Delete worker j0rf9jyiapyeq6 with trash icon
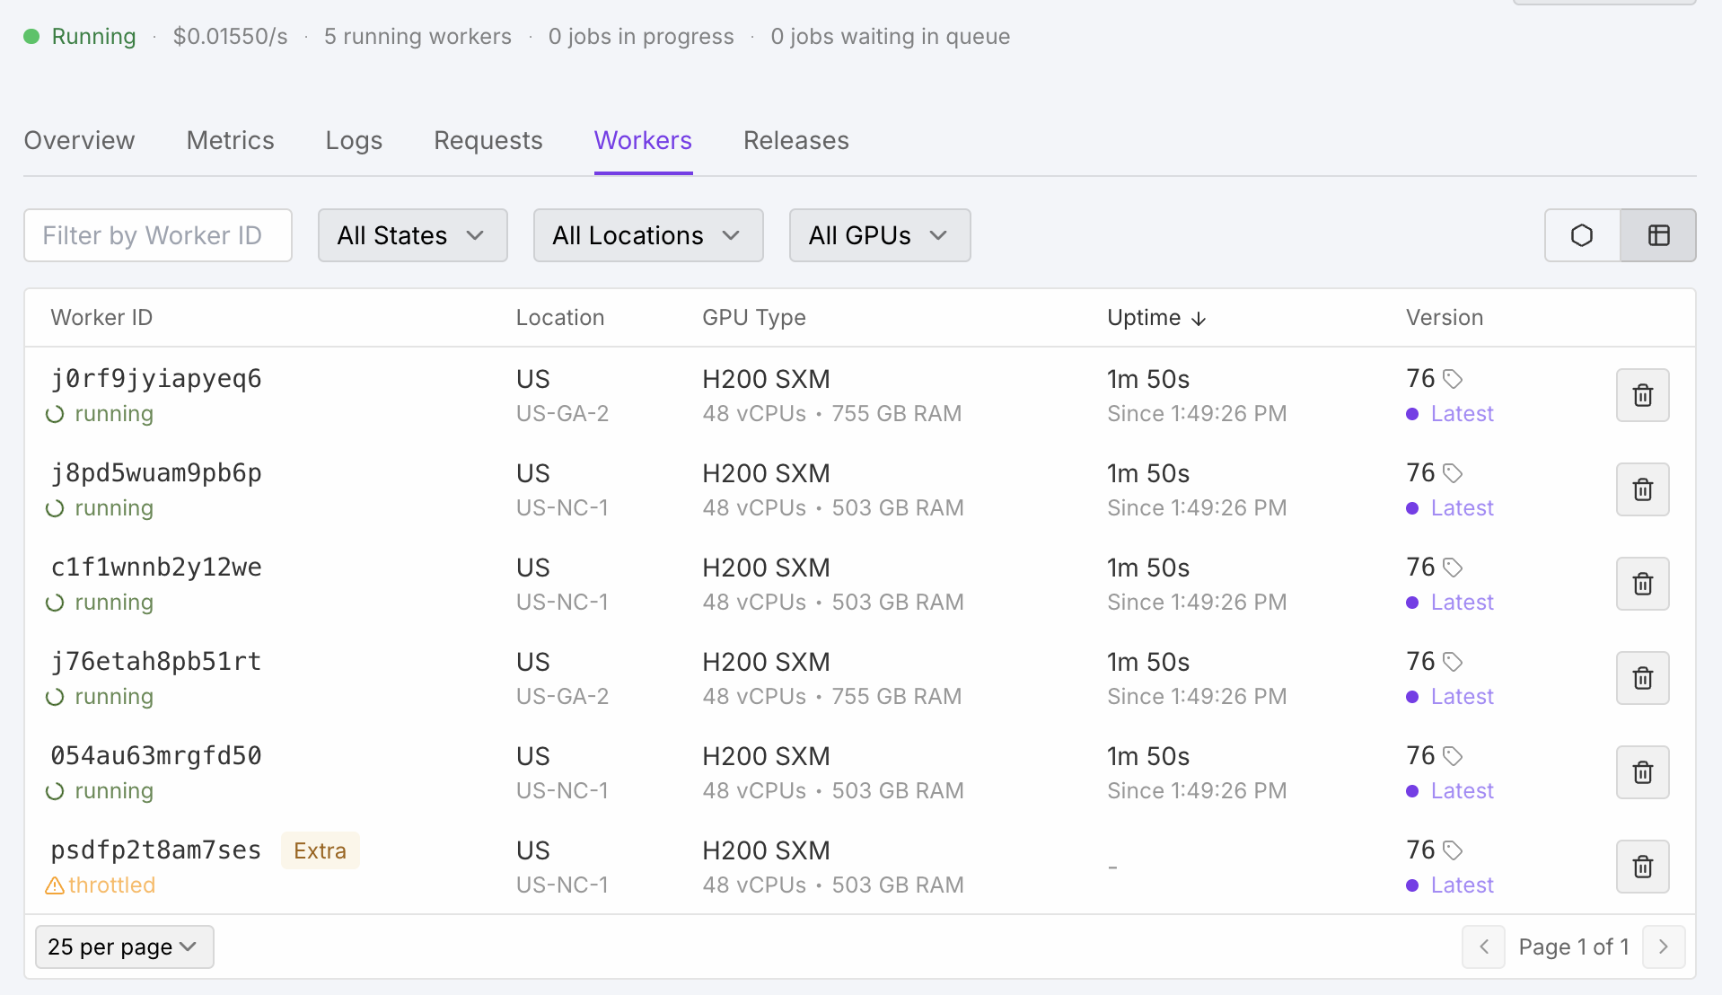Image resolution: width=1722 pixels, height=995 pixels. point(1642,395)
